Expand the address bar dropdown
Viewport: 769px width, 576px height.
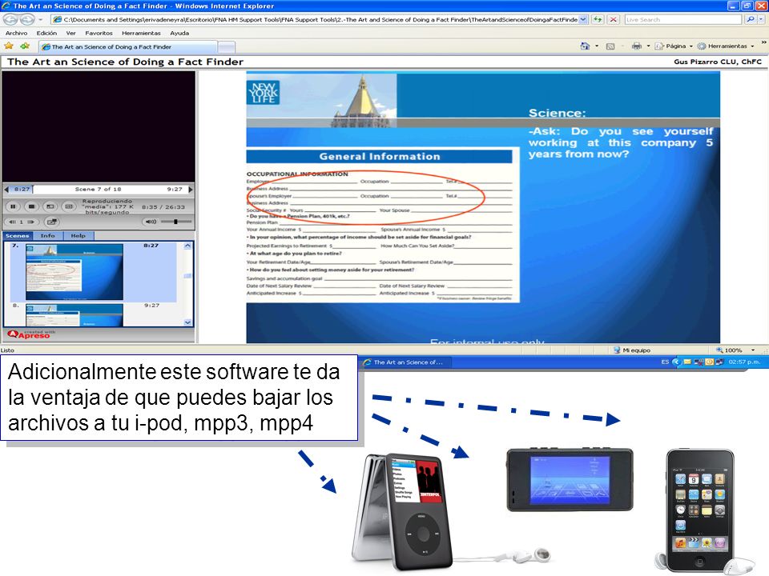click(583, 19)
